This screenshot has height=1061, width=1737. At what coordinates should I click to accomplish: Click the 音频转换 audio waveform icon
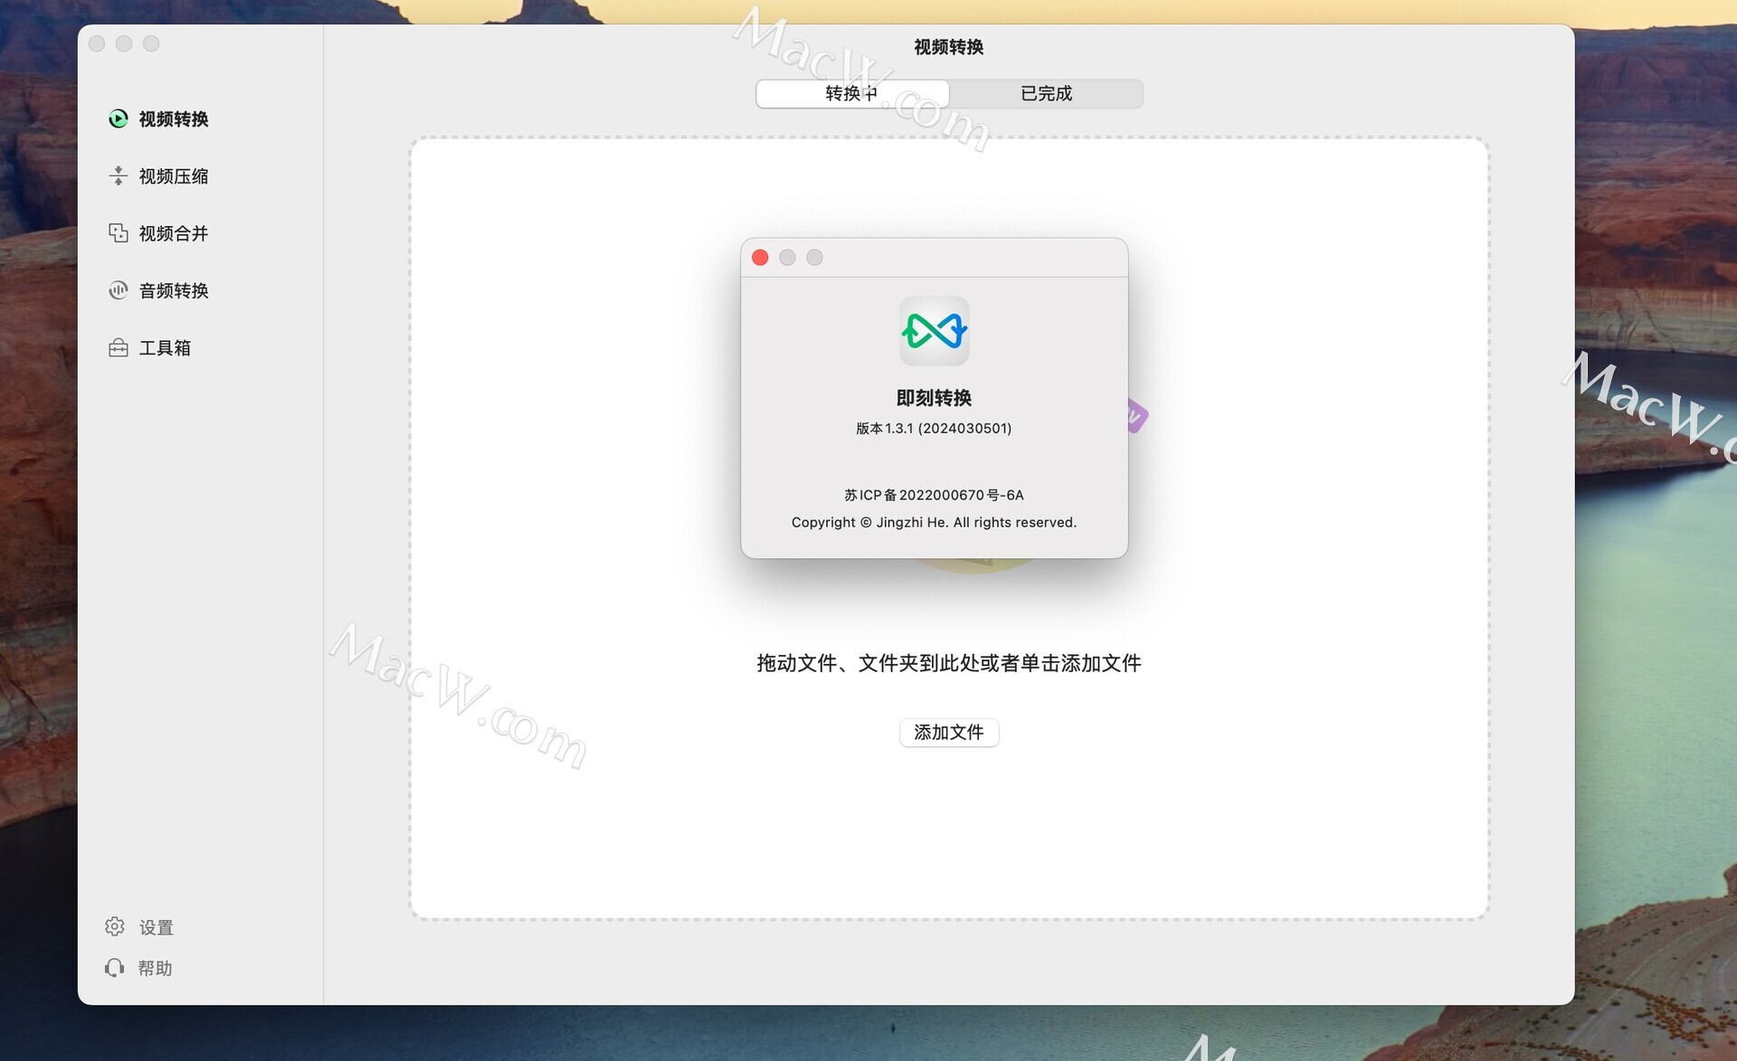(119, 289)
